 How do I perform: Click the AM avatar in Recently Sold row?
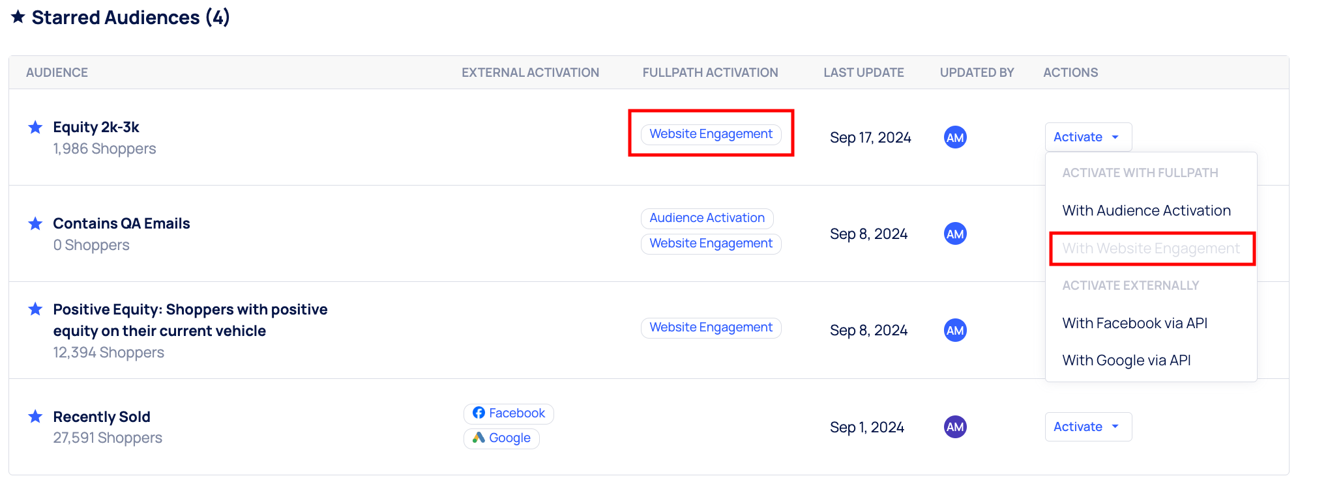tap(955, 427)
